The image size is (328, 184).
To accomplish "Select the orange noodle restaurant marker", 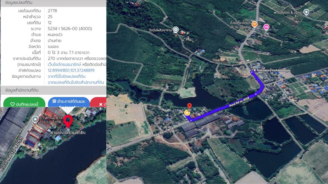I will point(254,25).
